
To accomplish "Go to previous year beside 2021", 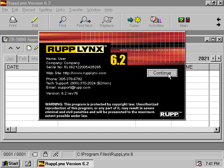I will pos(213,58).
